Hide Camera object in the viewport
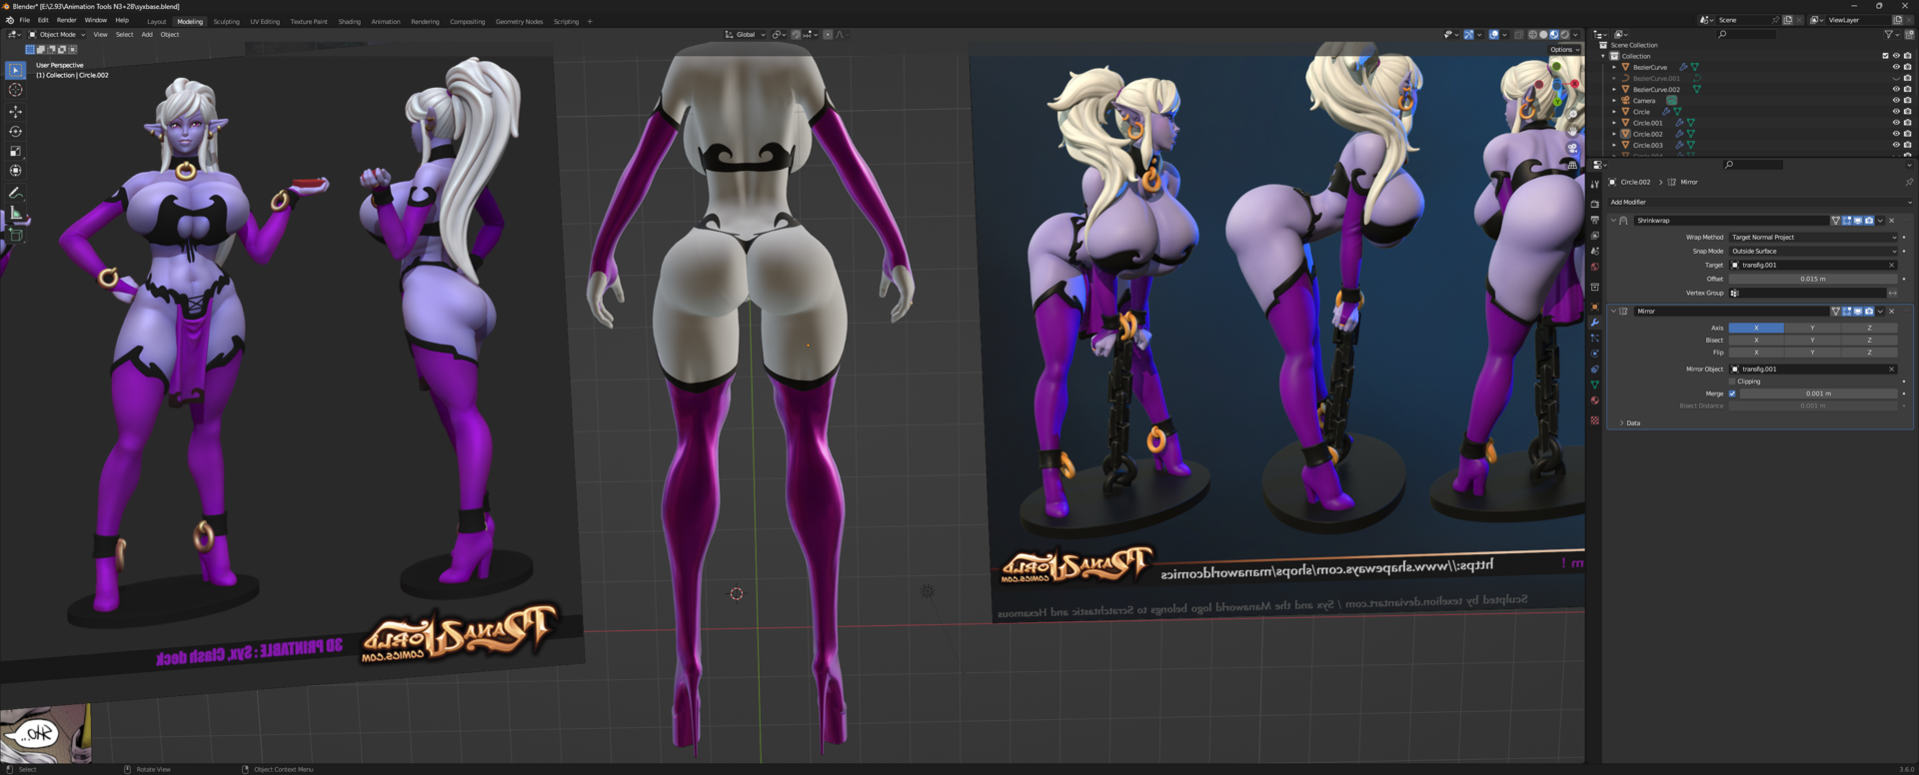1919x775 pixels. [x=1896, y=100]
